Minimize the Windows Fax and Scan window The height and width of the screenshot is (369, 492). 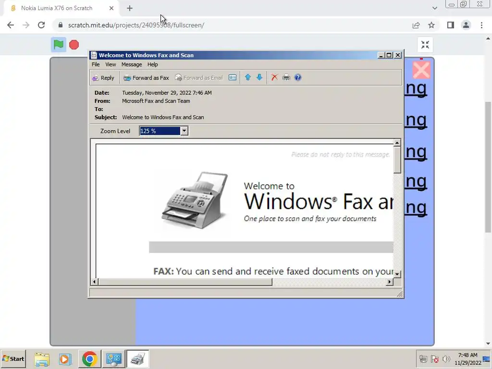(x=381, y=55)
